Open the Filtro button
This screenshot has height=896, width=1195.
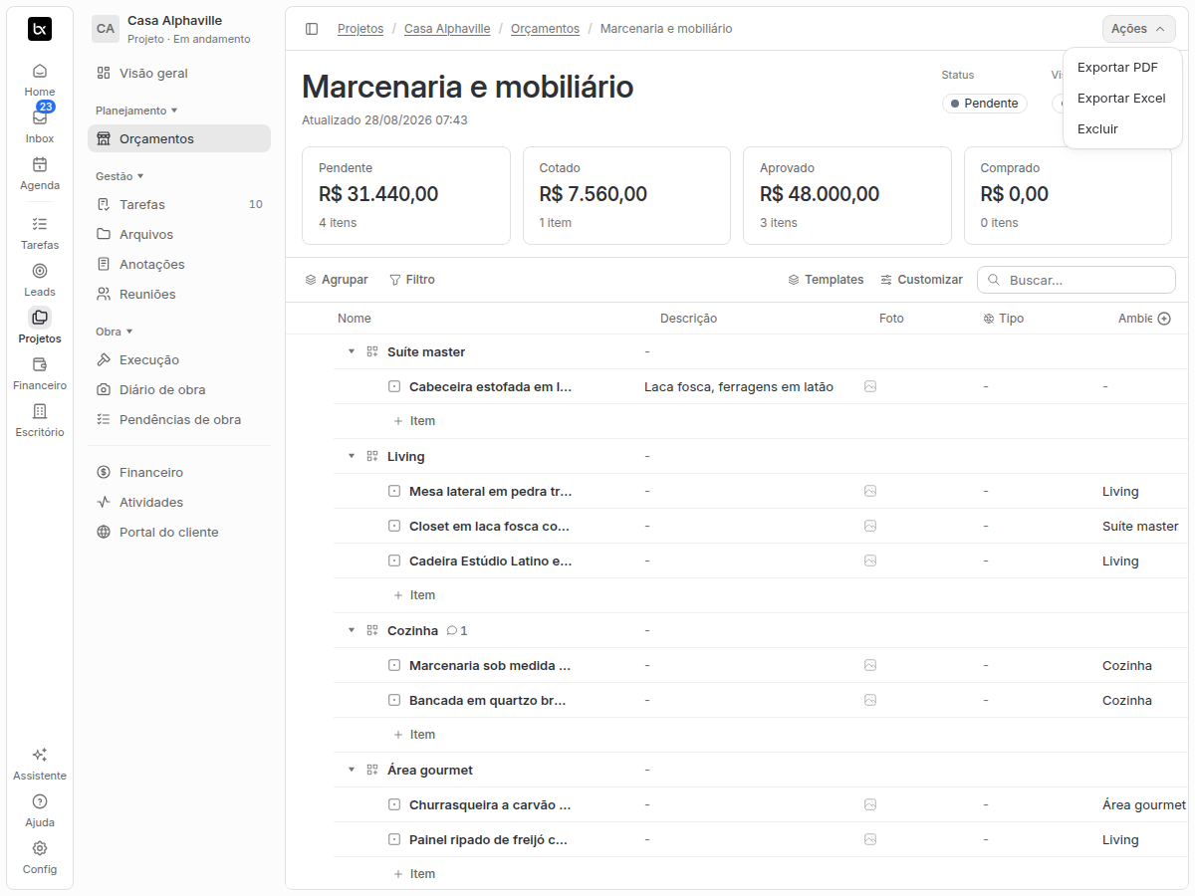point(412,280)
